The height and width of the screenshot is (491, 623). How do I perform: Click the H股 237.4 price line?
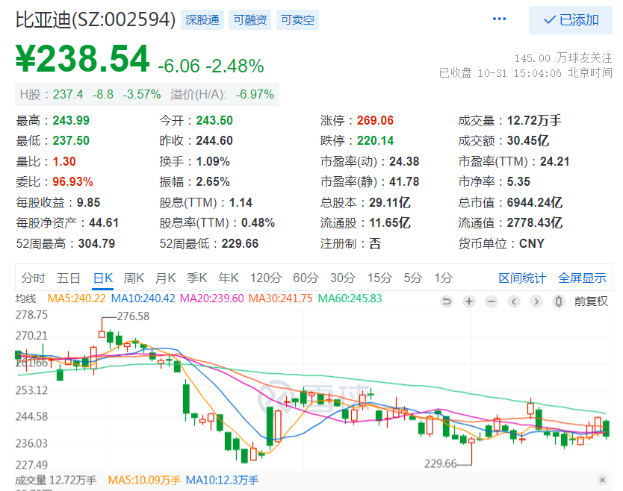(x=147, y=95)
